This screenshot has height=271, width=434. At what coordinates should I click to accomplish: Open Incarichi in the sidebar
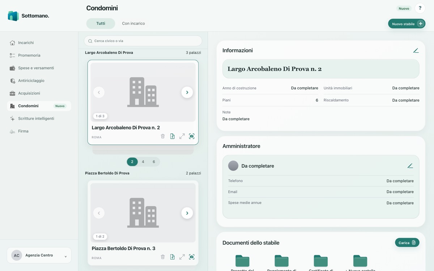click(39, 43)
